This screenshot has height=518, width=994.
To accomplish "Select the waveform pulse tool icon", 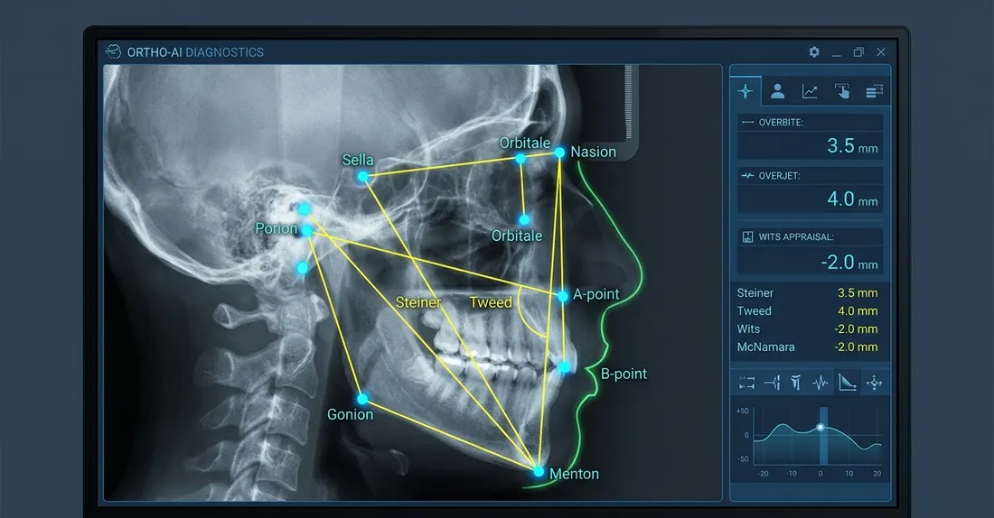I will point(821,383).
